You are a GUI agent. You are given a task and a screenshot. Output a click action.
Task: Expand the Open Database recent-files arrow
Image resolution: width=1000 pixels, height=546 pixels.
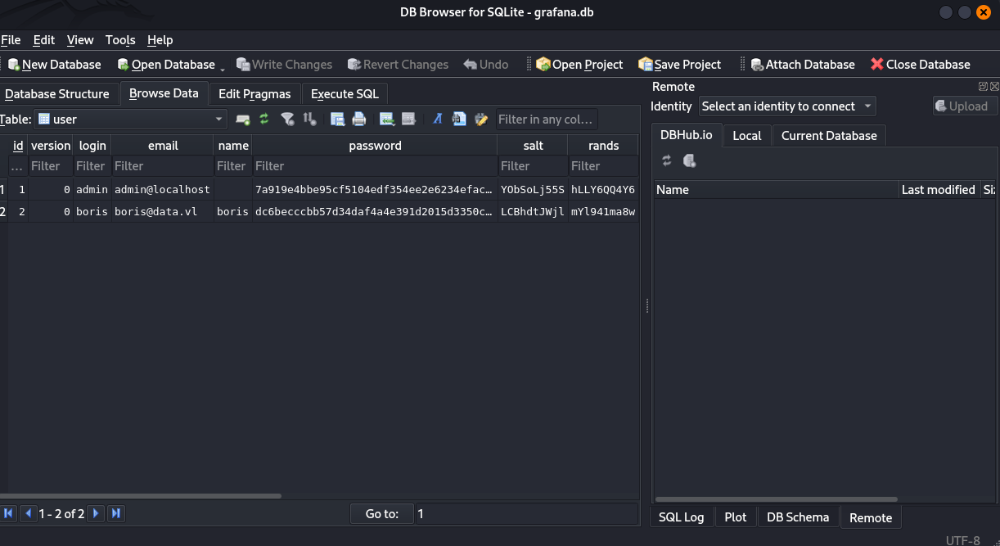(x=223, y=69)
